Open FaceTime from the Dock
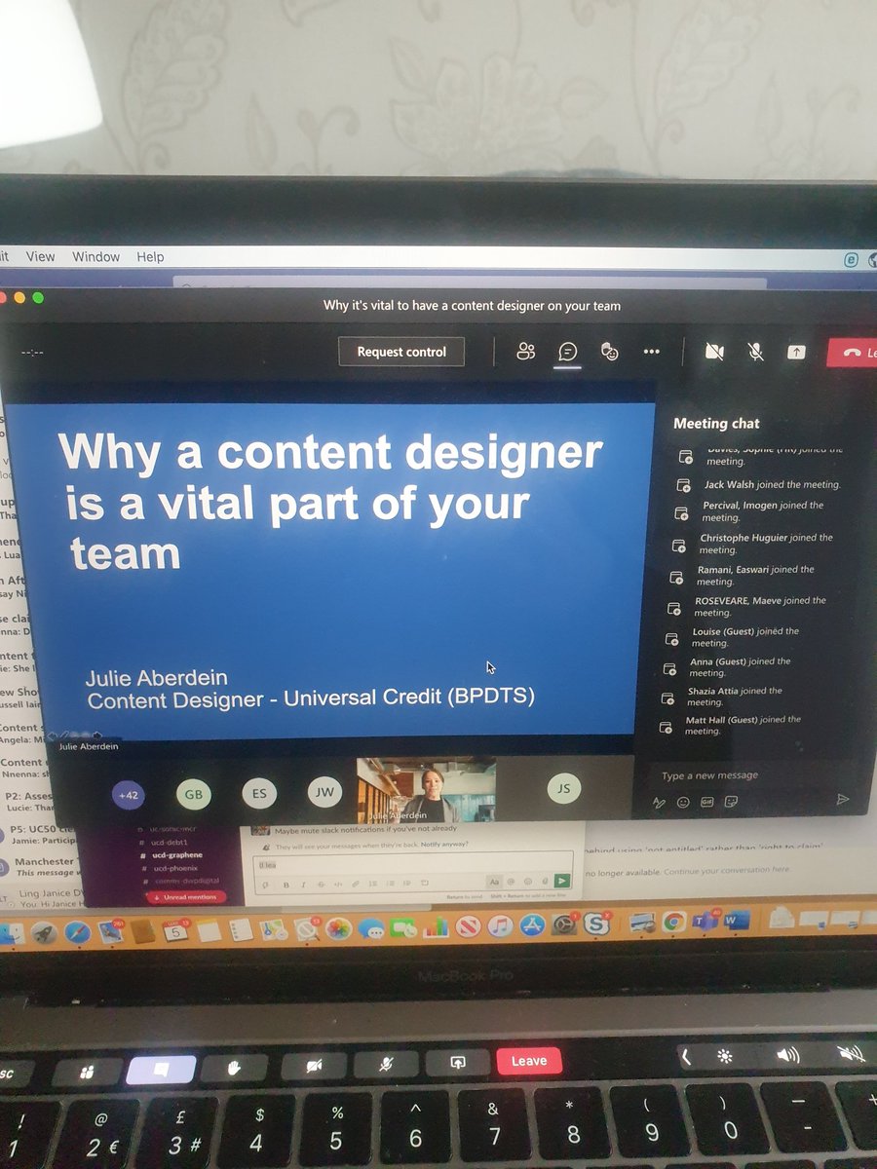This screenshot has height=1169, width=877. click(x=402, y=928)
